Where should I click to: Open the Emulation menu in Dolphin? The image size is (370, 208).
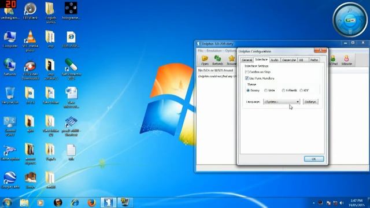pos(214,51)
